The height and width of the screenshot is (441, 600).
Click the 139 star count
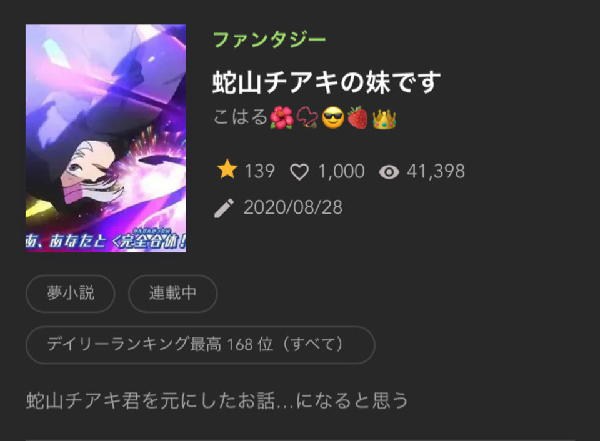click(259, 171)
